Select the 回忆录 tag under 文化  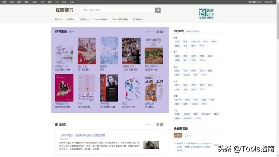coord(186,75)
